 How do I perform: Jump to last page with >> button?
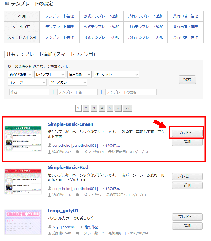128,108
